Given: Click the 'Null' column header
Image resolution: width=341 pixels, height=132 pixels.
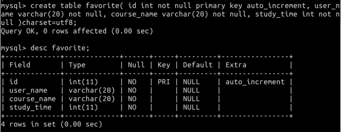Looking at the screenshot, I should 136,65.
